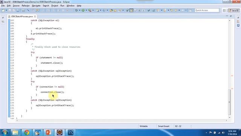
Task: Click the Open Type folder icon
Action: [x=111, y=10]
